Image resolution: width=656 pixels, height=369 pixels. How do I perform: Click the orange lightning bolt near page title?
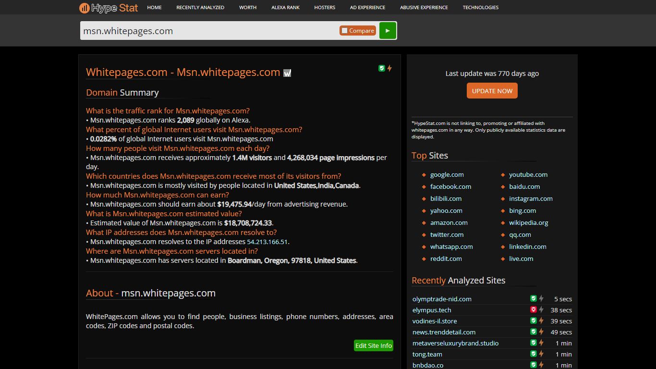389,68
